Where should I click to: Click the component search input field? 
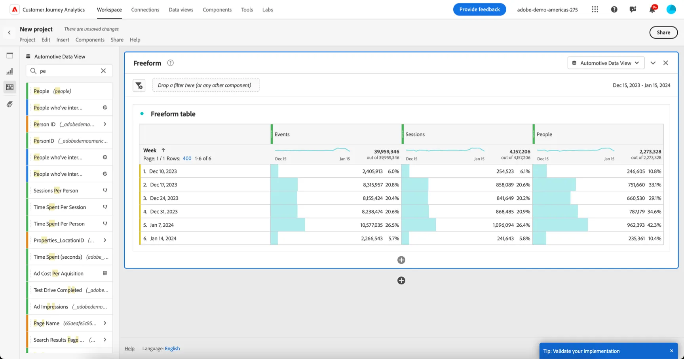[69, 71]
